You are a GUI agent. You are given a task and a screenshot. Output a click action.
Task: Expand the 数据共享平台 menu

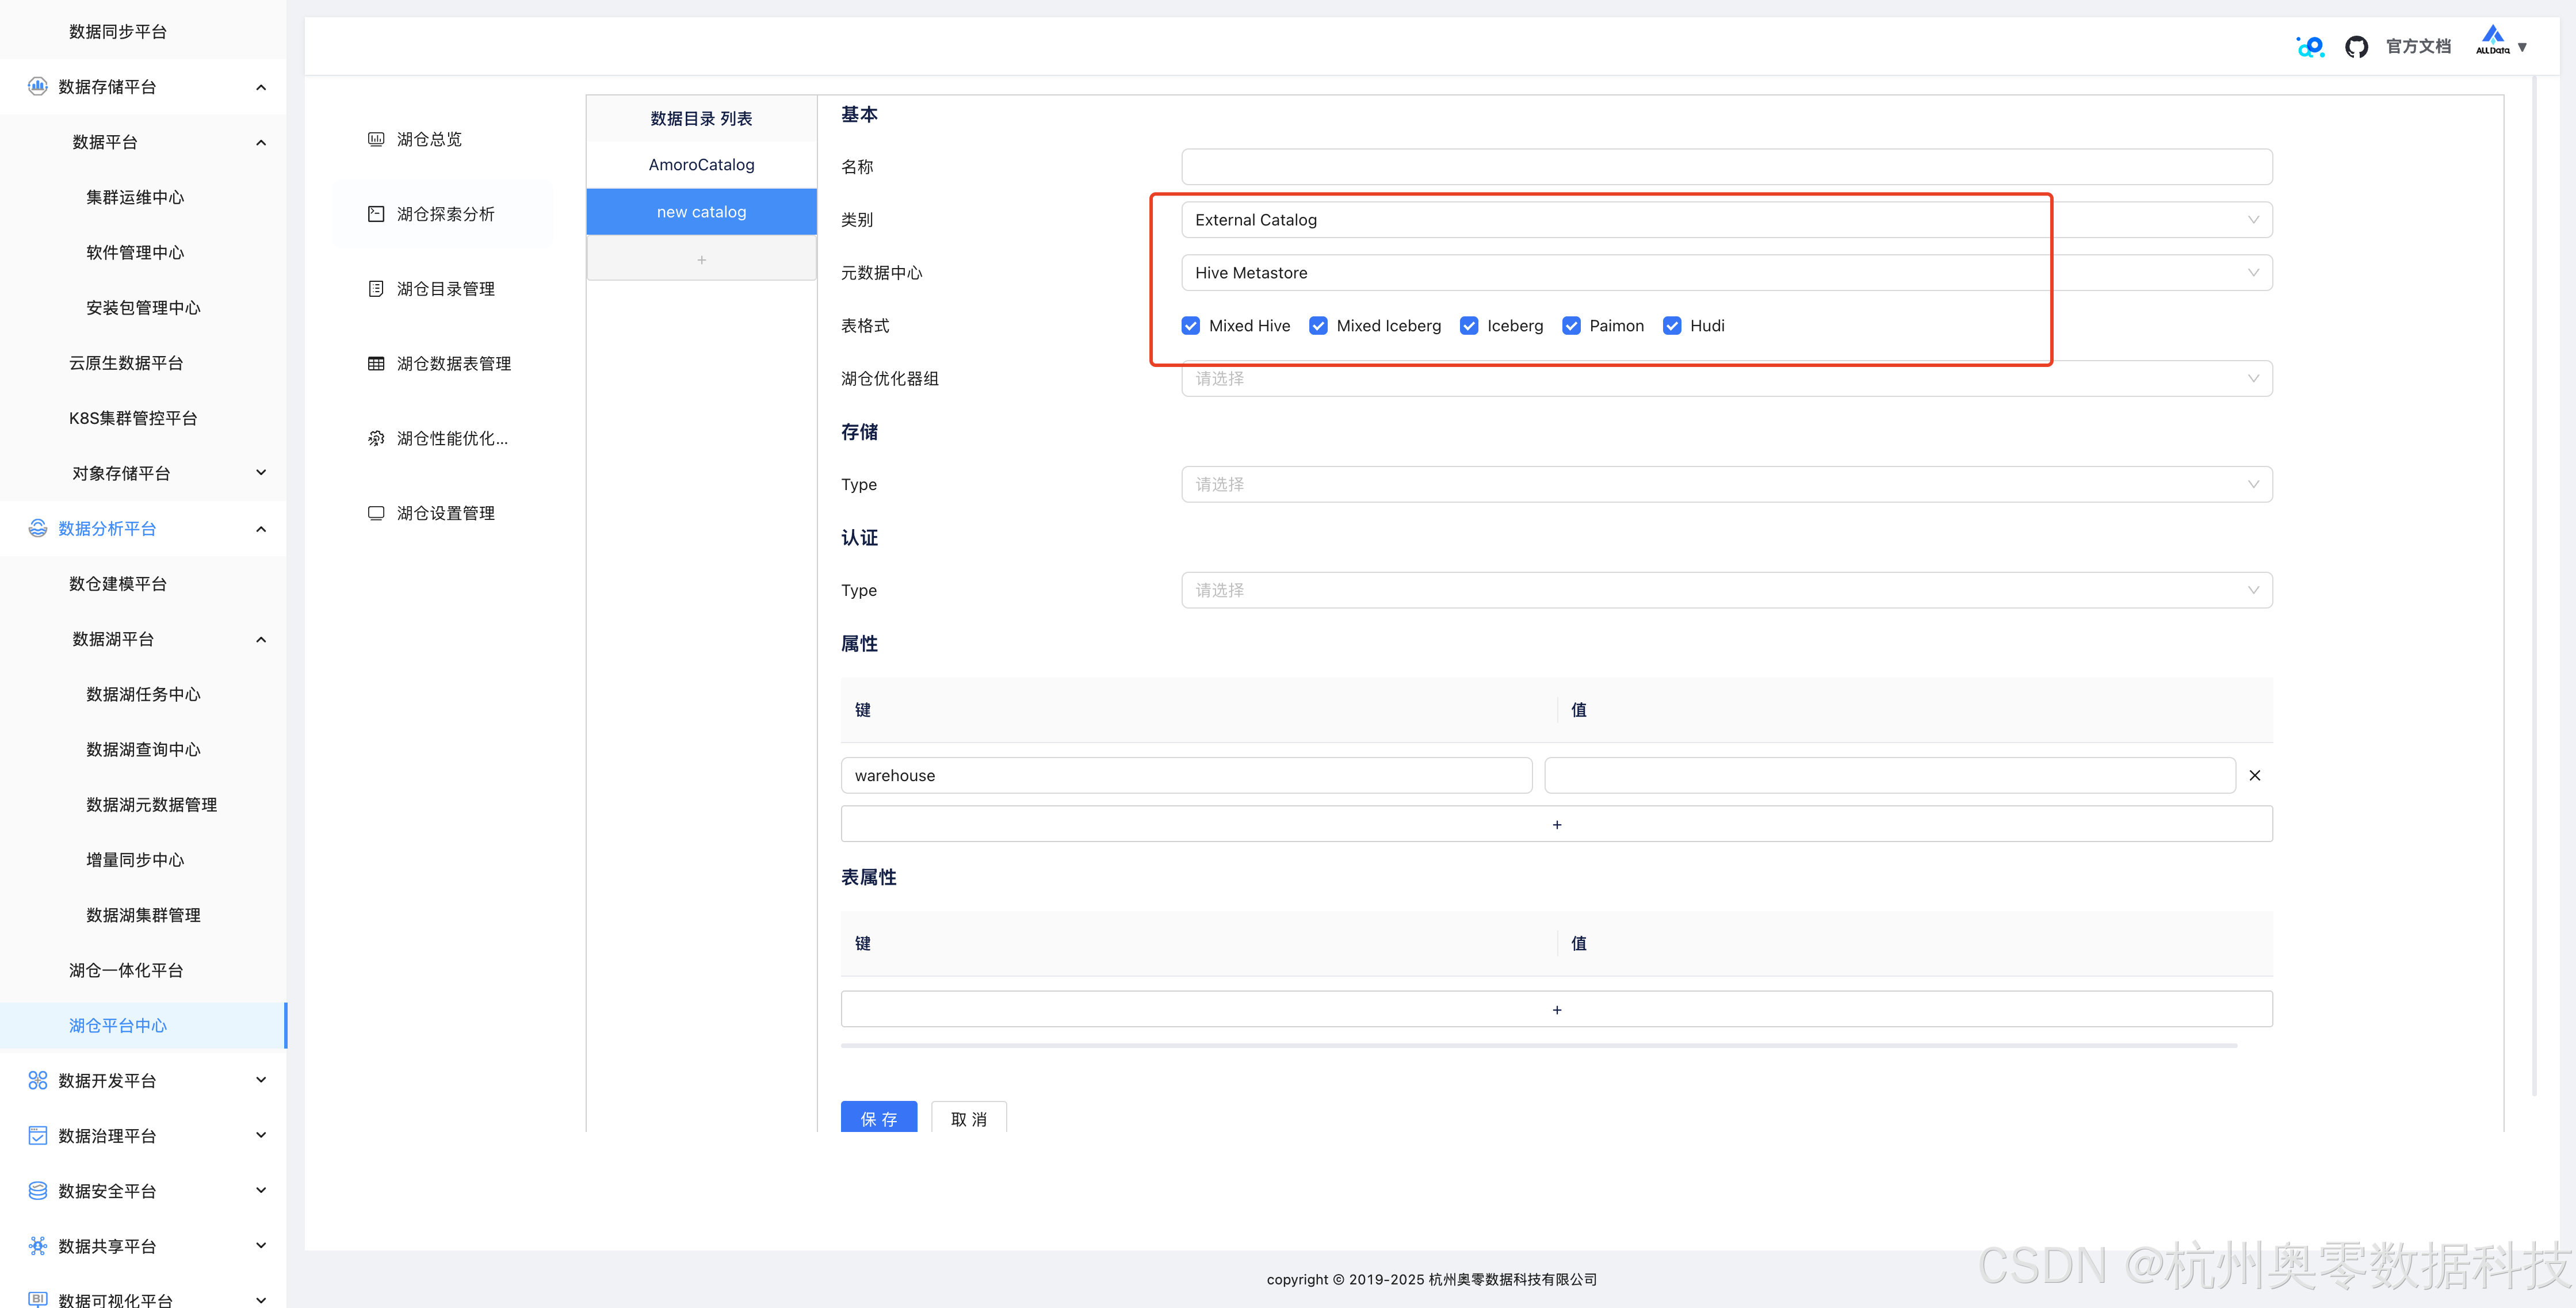pos(261,1245)
